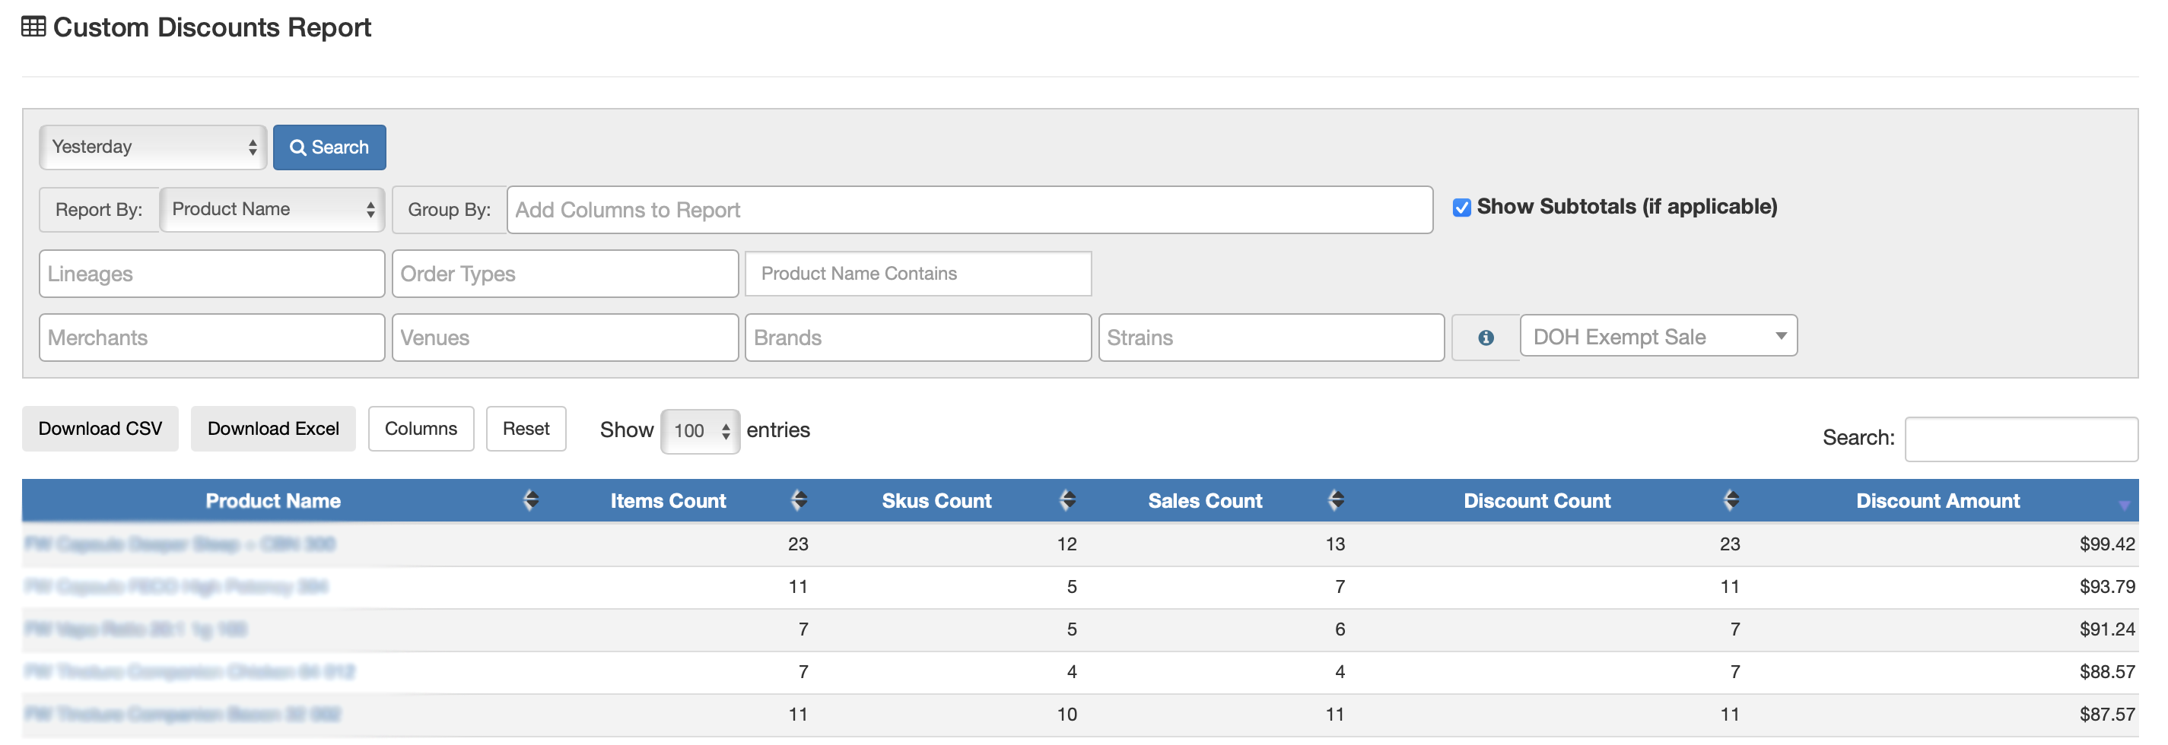Click the info icon beside DOH Exempt Sale
This screenshot has width=2168, height=745.
1486,338
